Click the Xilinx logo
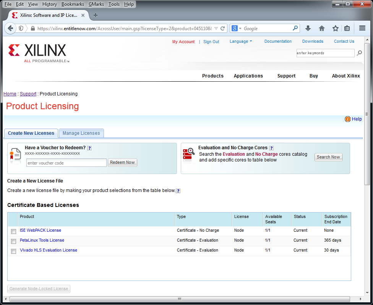This screenshot has height=305, width=373. pyautogui.click(x=39, y=53)
